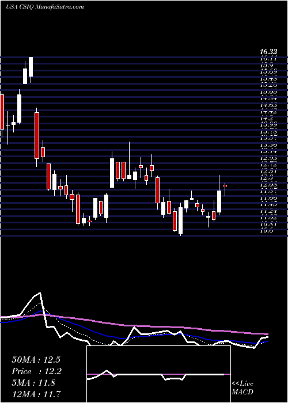Click the 12.3 price axis label

pyautogui.click(x=266, y=178)
